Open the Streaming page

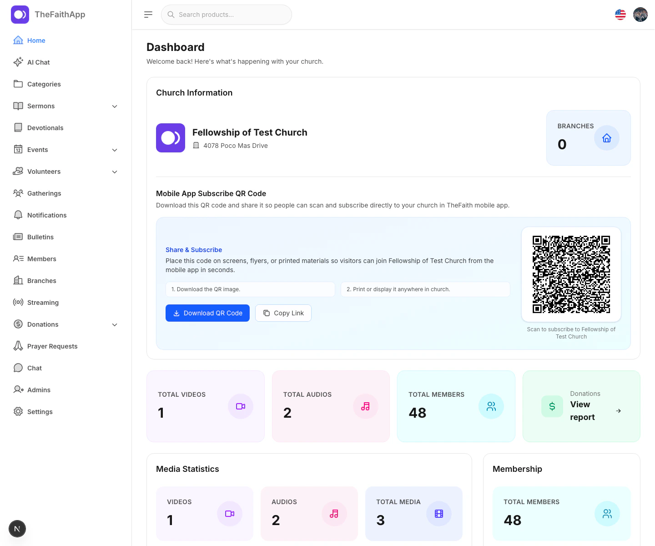click(x=65, y=303)
